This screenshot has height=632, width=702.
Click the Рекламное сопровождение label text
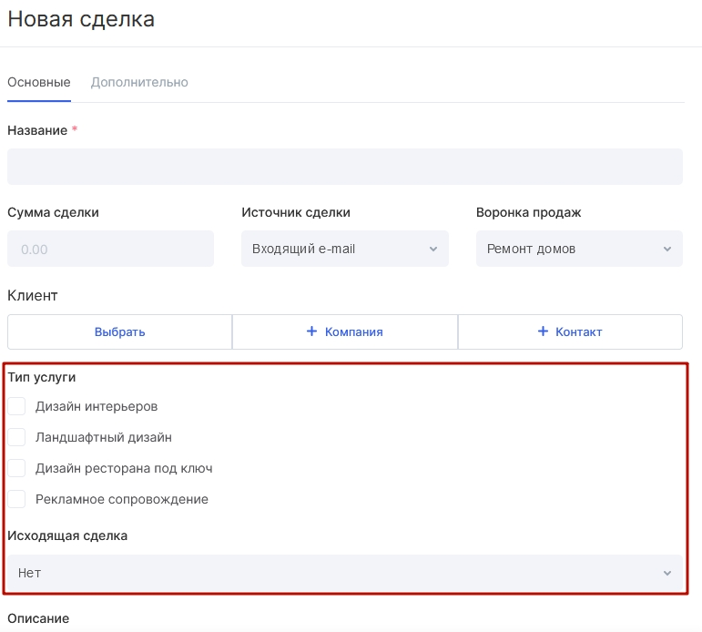tap(122, 499)
